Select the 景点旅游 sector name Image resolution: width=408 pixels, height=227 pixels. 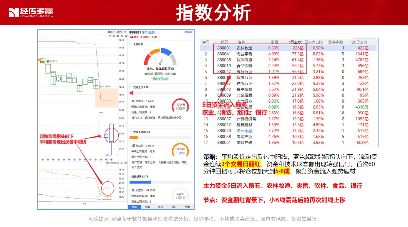(x=244, y=89)
